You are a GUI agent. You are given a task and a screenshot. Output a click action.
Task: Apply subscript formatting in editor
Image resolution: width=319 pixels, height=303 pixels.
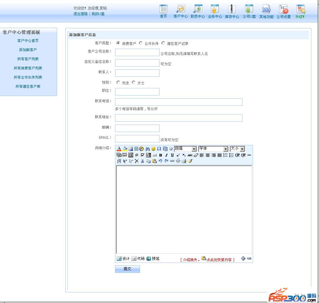pos(184,155)
